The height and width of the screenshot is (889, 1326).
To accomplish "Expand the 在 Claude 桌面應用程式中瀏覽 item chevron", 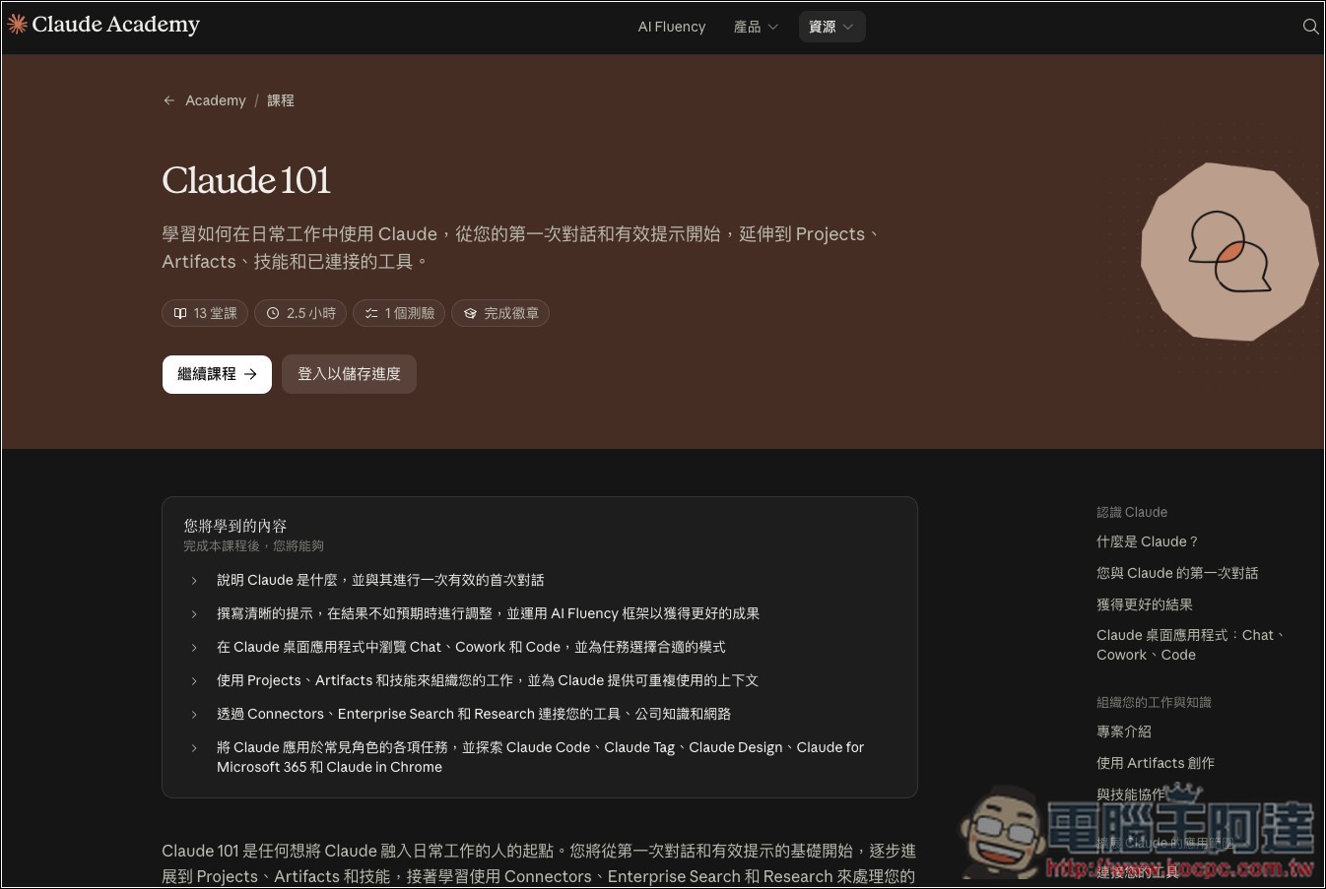I will [194, 648].
